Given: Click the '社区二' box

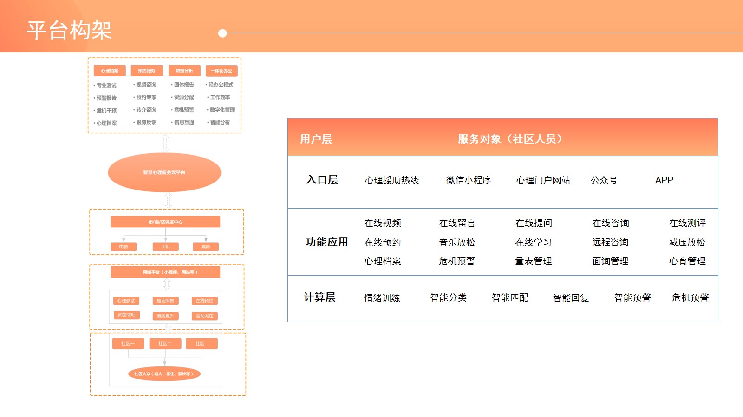Looking at the screenshot, I should tap(165, 344).
